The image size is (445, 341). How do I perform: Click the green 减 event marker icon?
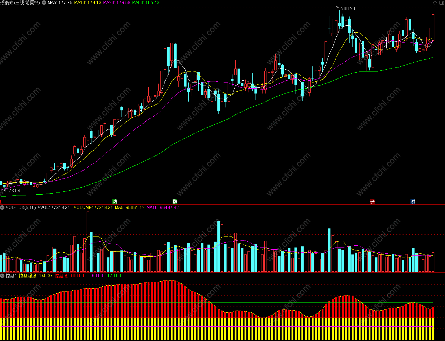[115, 202]
